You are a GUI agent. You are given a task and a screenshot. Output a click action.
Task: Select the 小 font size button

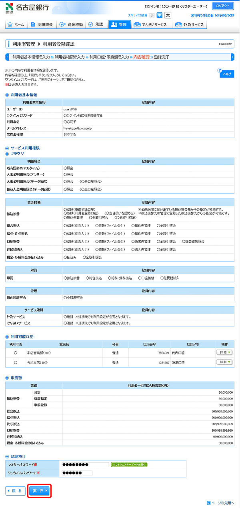[x=152, y=16]
